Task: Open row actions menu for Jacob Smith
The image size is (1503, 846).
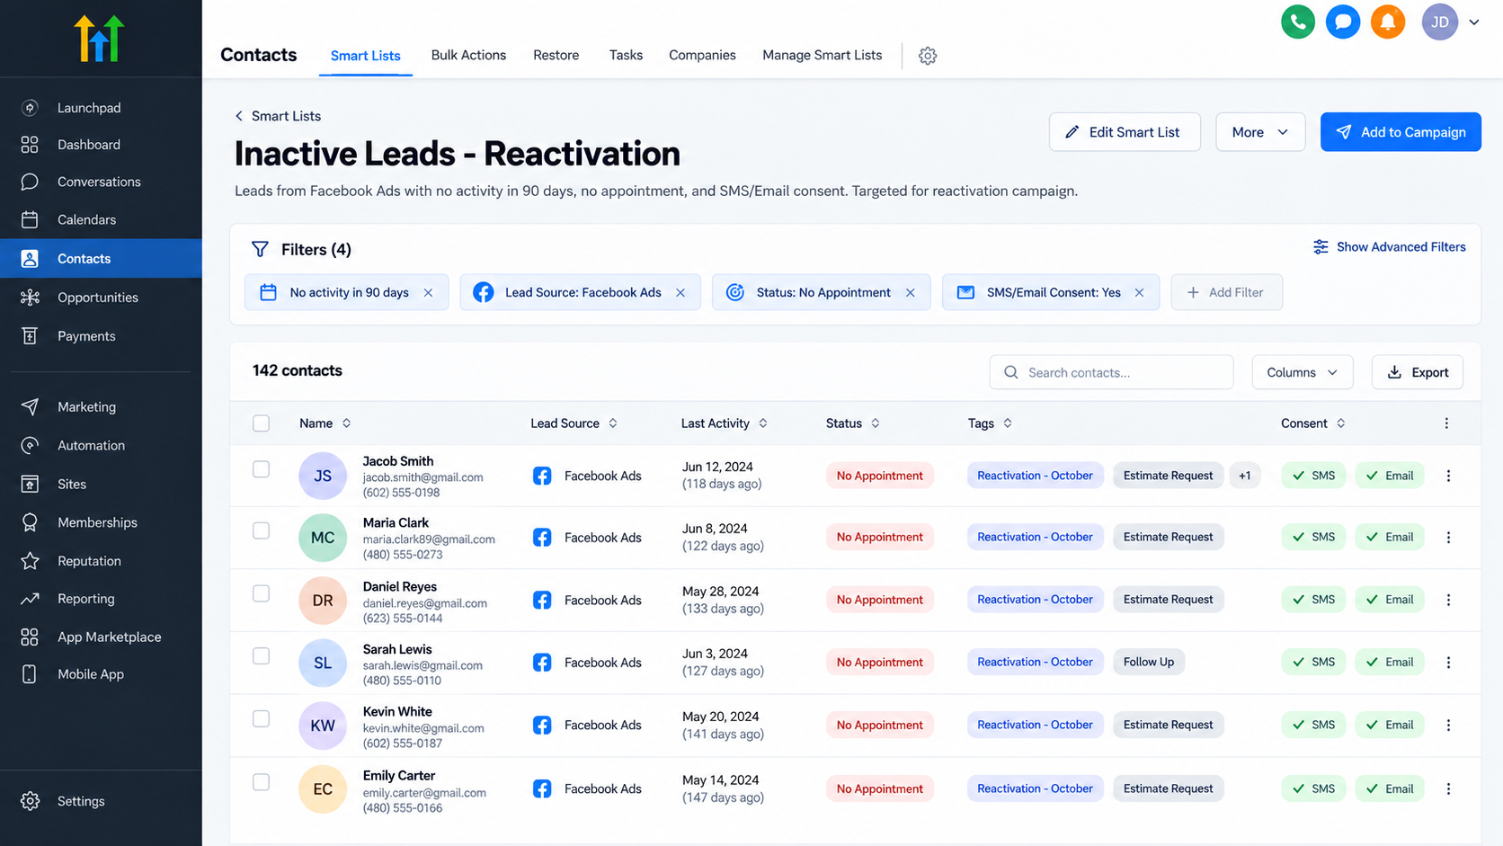Action: coord(1448,476)
